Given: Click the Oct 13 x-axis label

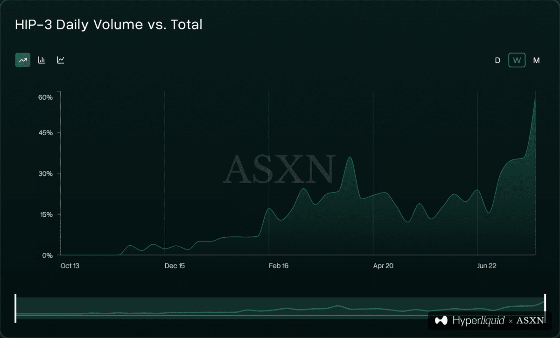Looking at the screenshot, I should (x=70, y=266).
